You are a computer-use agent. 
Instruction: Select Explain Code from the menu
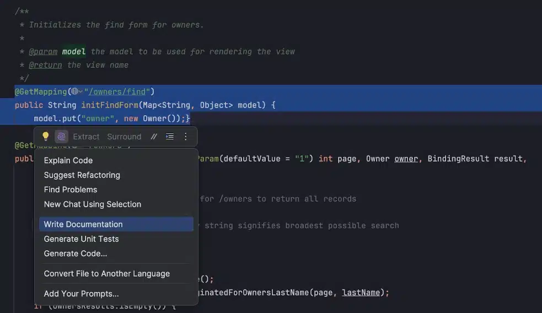(x=116, y=160)
